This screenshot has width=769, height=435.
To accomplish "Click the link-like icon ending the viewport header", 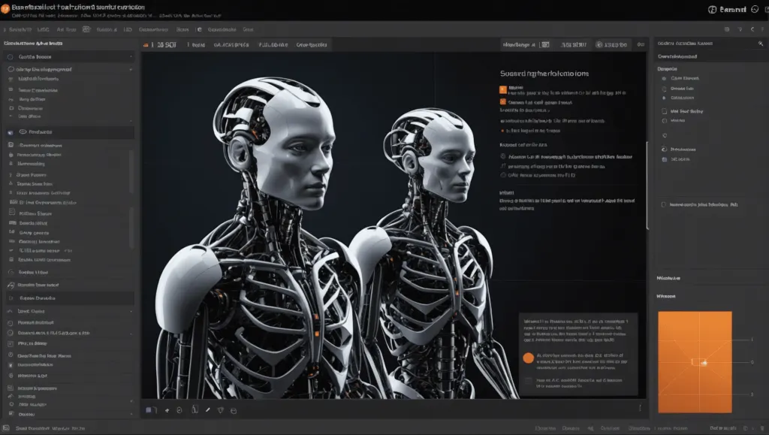I will click(641, 44).
